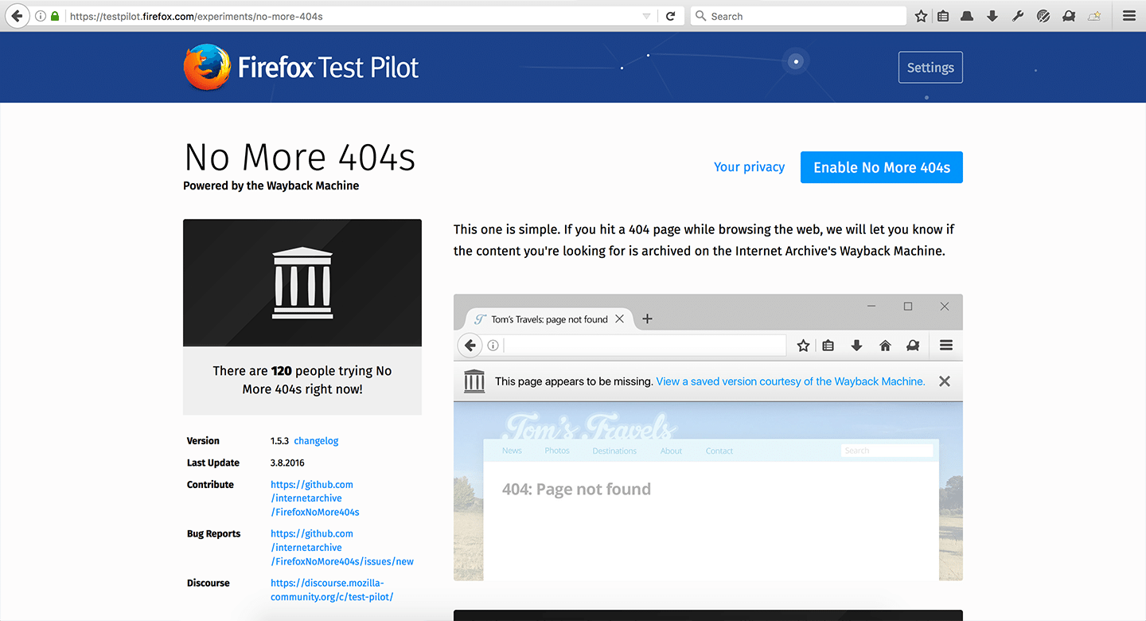Click the Firefox Test Pilot wordmark
This screenshot has width=1146, height=621.
coord(329,68)
